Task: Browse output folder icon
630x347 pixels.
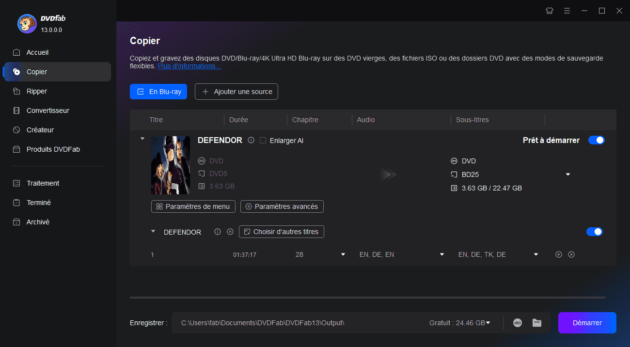Action: (537, 323)
